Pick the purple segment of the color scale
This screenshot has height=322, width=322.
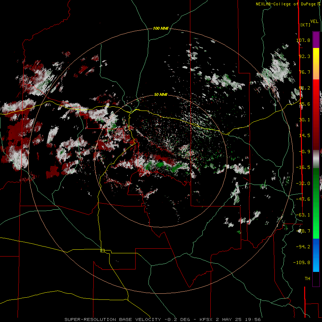pyautogui.click(x=316, y=40)
